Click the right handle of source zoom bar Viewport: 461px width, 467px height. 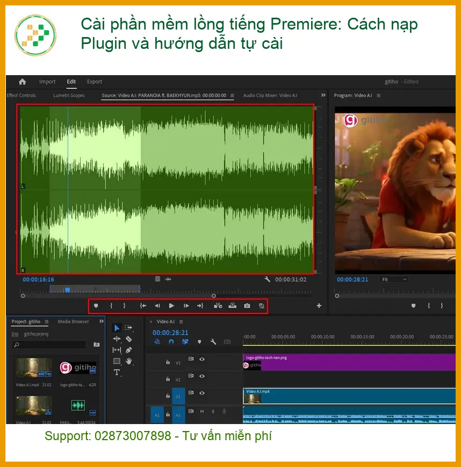pos(214,296)
